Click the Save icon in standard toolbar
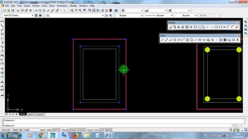Screen dimensions: 248x139 [13, 10]
